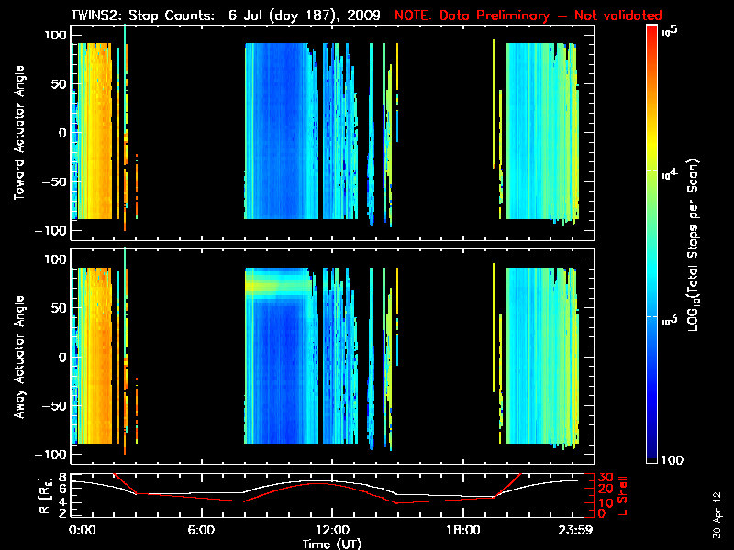Click the white R curve peak in orbit panel
Screen dimensions: 734x550
click(x=318, y=480)
